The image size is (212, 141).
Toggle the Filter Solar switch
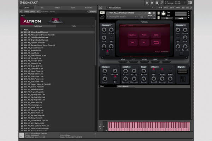pyautogui.click(x=170, y=71)
